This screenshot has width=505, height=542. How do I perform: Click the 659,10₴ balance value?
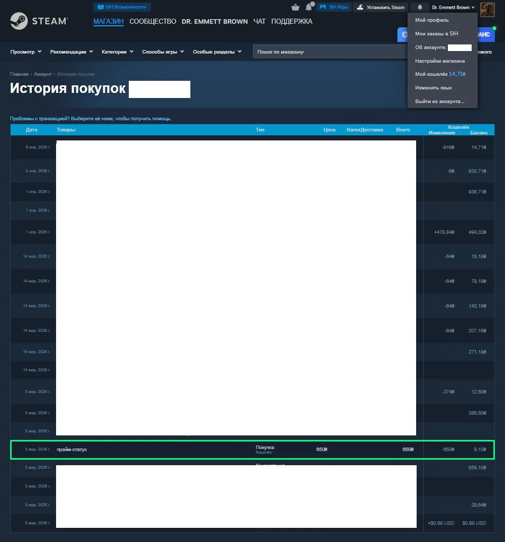click(477, 468)
